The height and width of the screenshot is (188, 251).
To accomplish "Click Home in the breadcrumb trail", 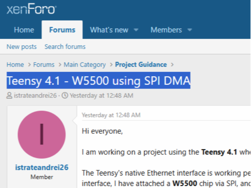I will click(x=15, y=65).
